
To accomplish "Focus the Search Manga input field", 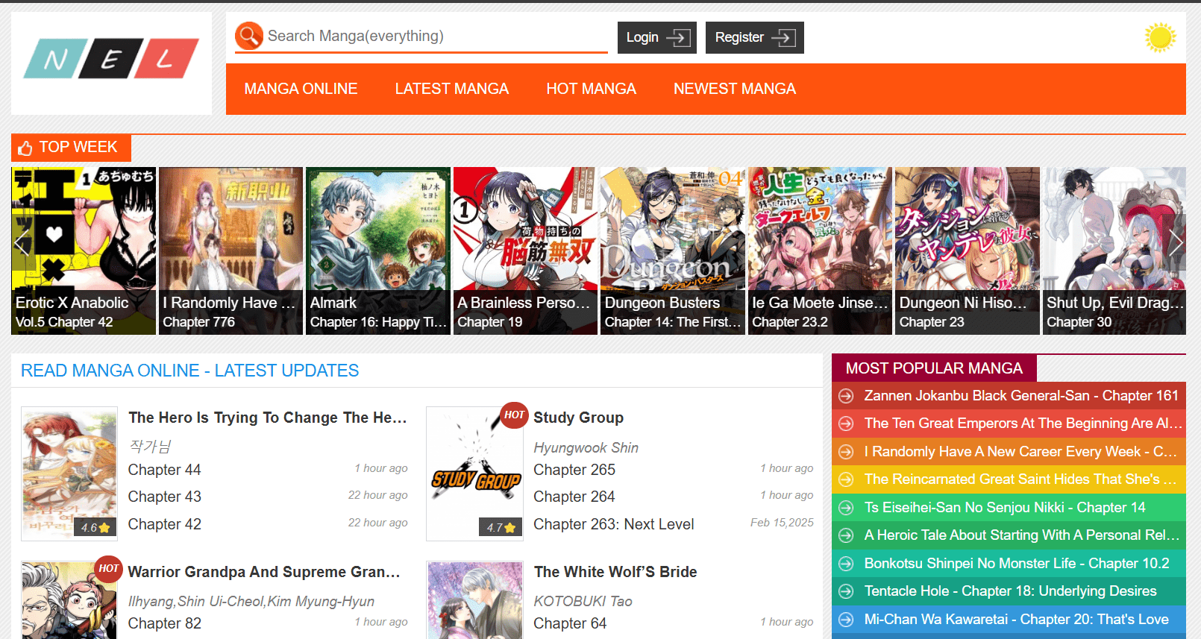I will [436, 36].
